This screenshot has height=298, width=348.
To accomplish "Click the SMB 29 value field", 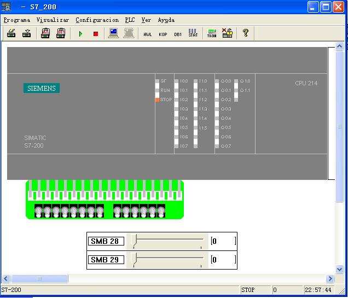I will pos(223,260).
